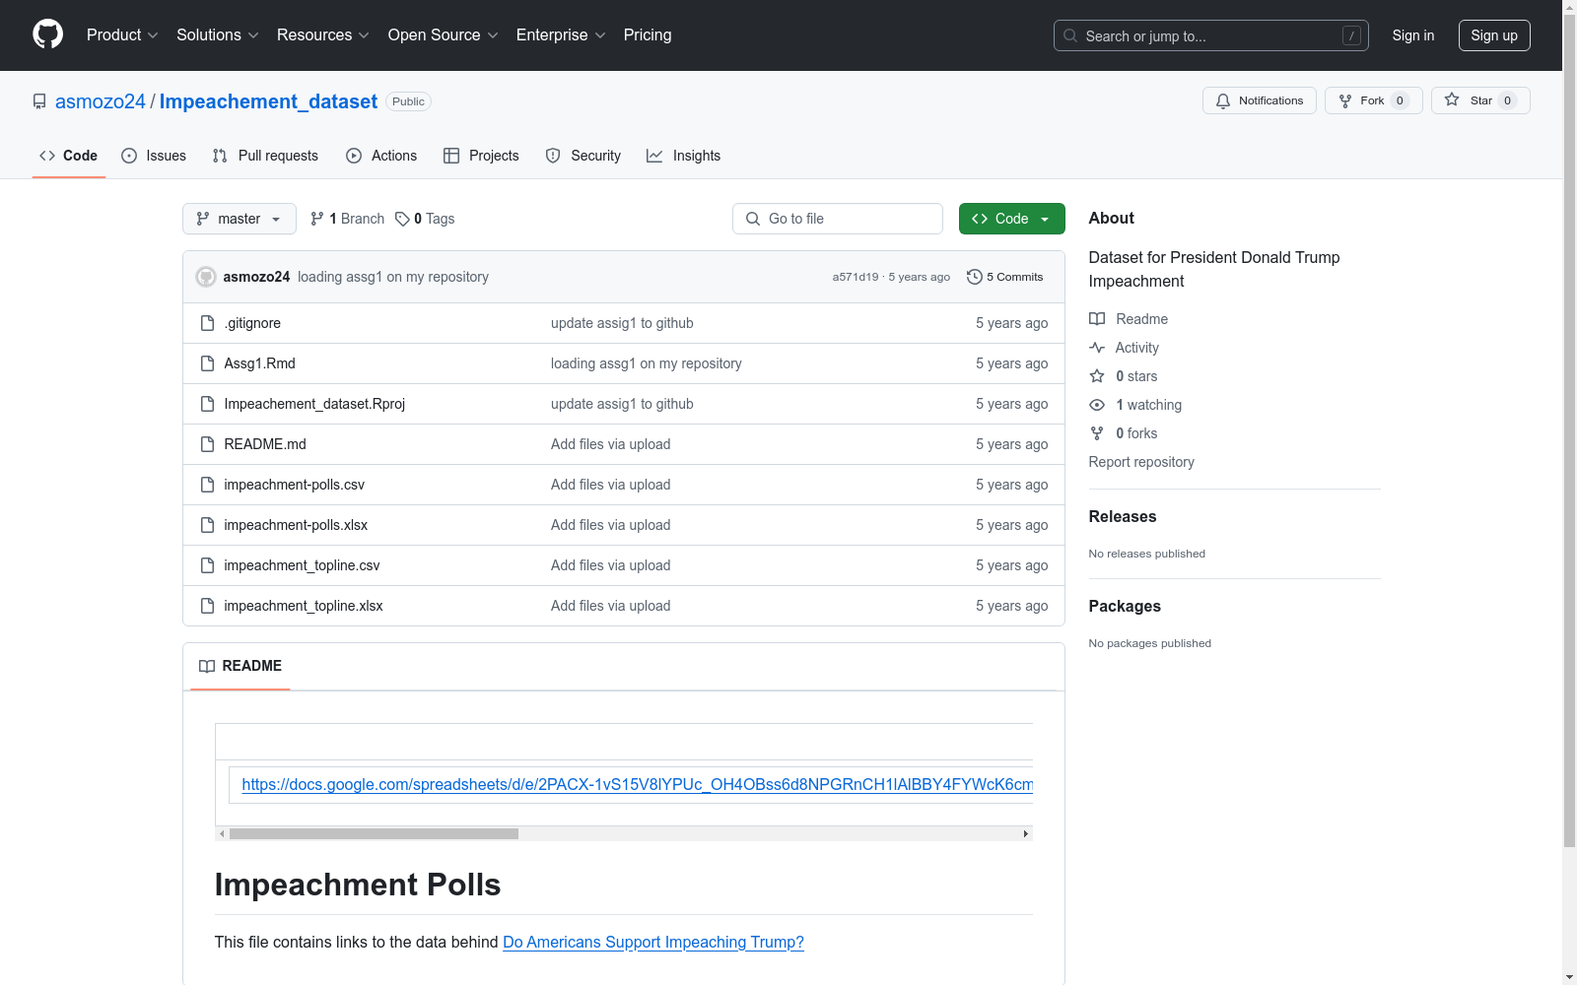Click the Go to file search field

tap(838, 219)
